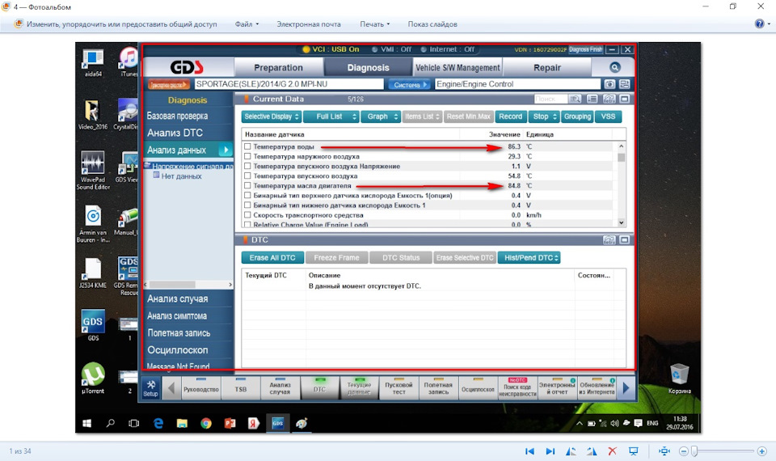Viewport: 776px width, 461px height.
Task: Click the camera screenshot icon in GDS
Action: (609, 84)
